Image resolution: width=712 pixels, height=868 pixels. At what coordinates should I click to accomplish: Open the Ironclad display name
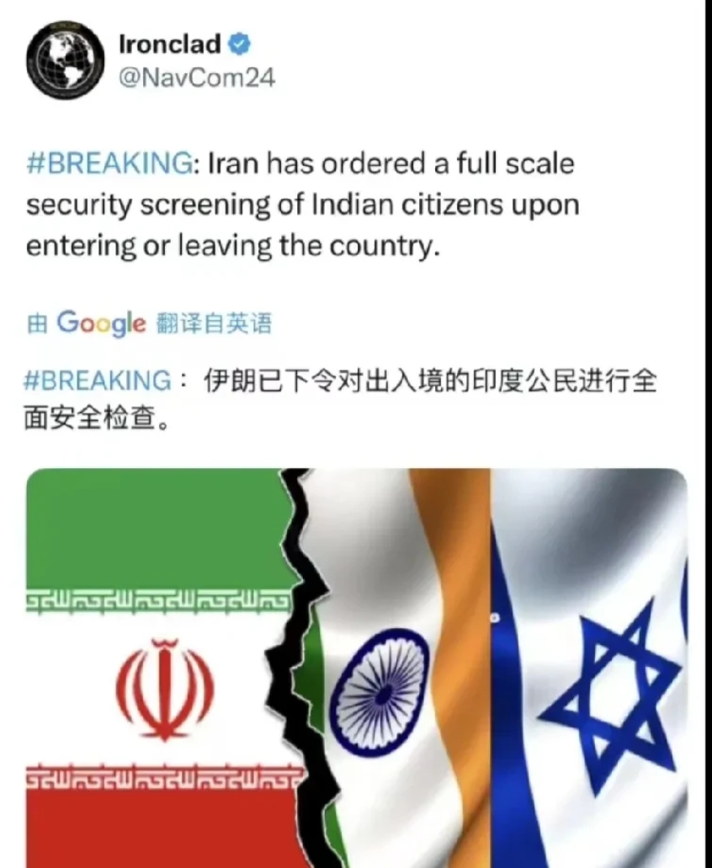tap(170, 45)
